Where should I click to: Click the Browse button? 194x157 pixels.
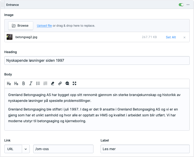click(21, 26)
